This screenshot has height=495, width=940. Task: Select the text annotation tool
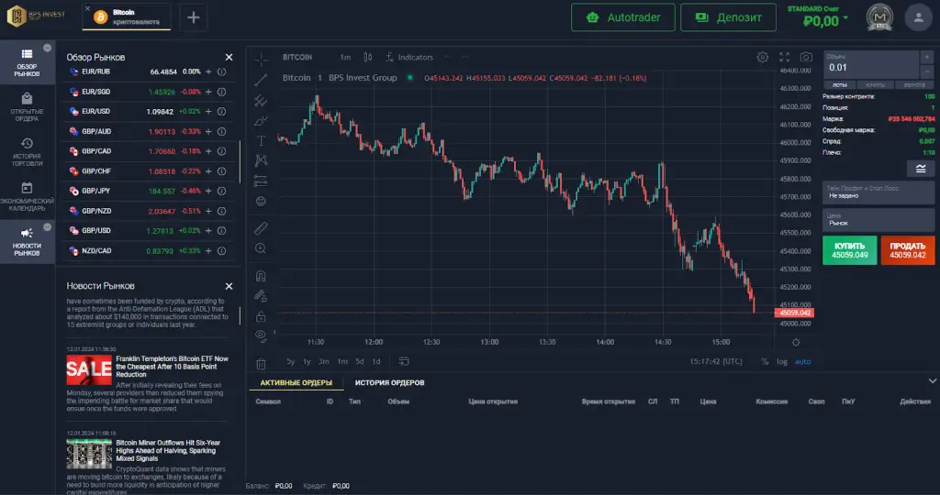tap(261, 140)
